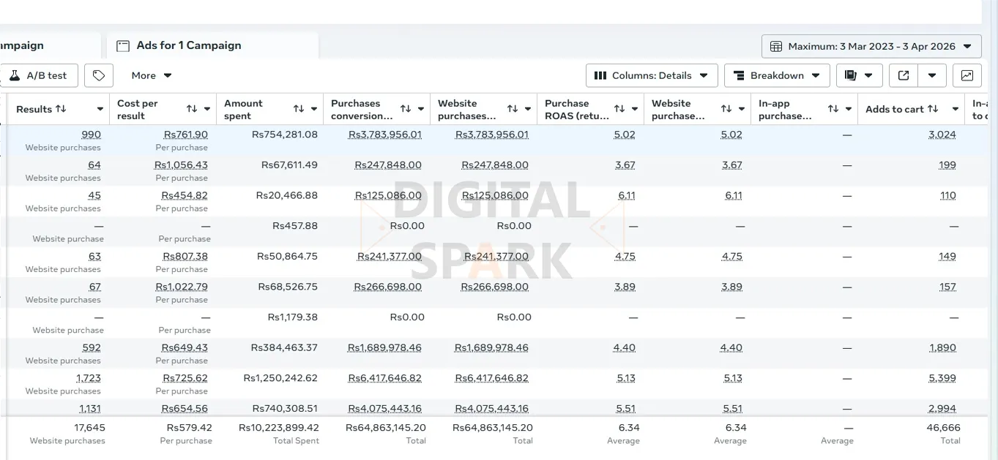Switch to Ads for 1 Campaign tab
The image size is (998, 460).
coord(188,45)
